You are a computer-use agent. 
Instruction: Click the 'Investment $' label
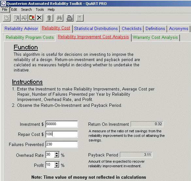pos(32,124)
